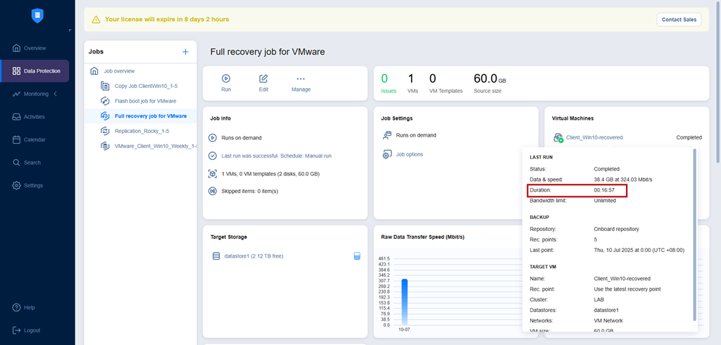Open the Client_Win10-recovered VM link

tap(594, 137)
